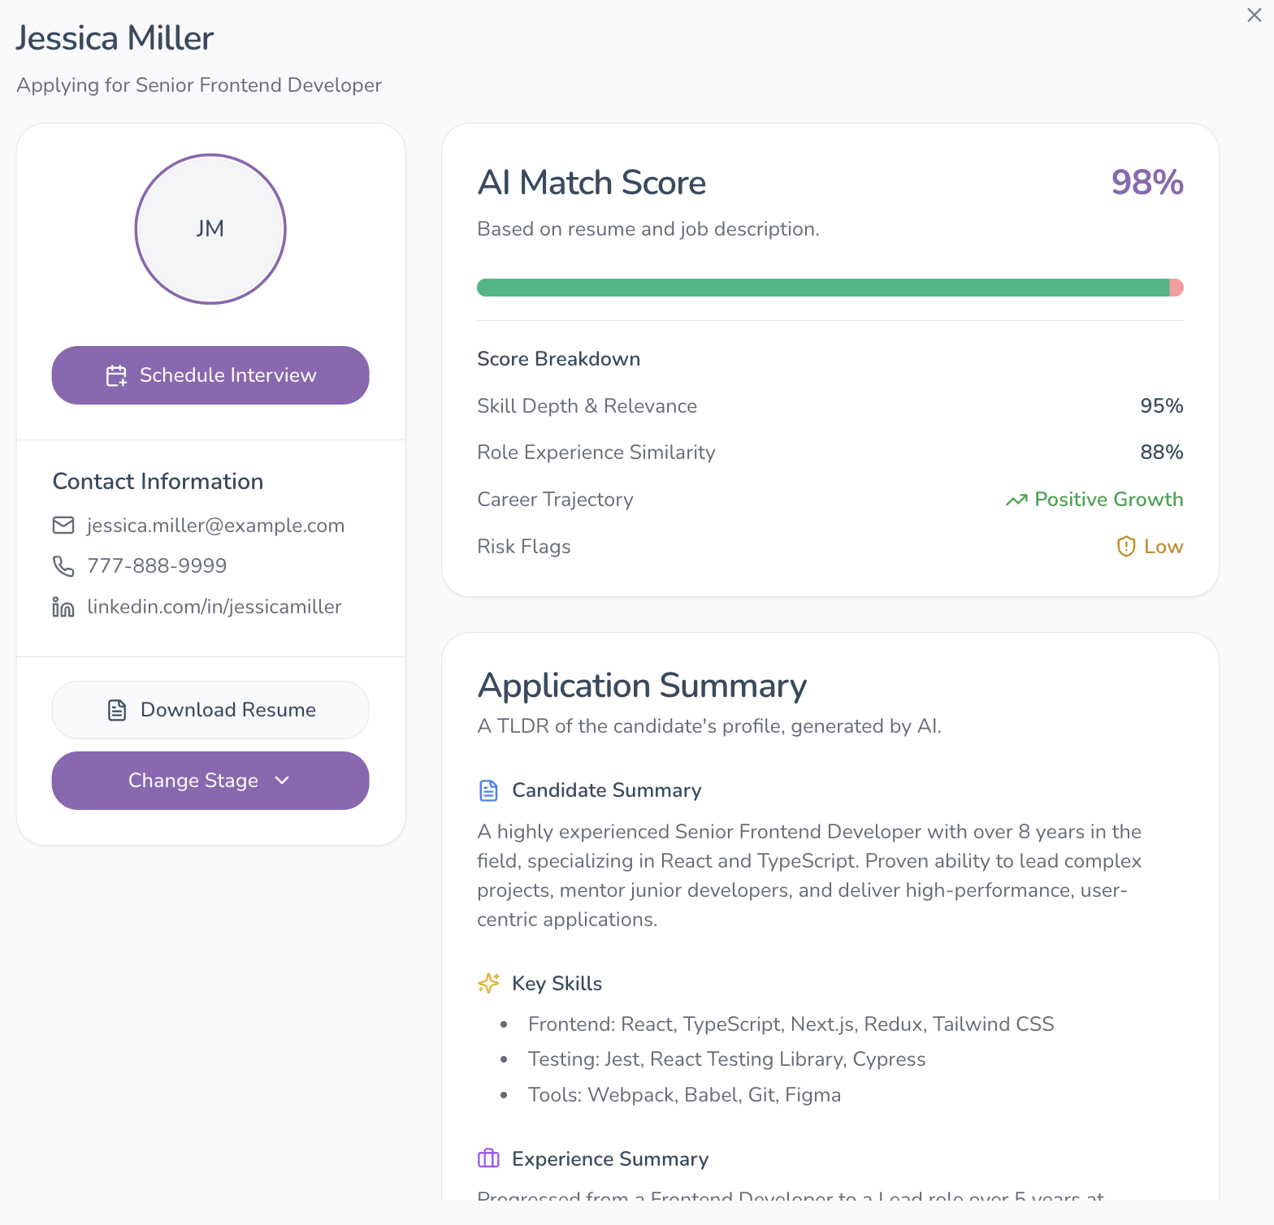Open the jessica.miller@example.com email link

tap(215, 526)
